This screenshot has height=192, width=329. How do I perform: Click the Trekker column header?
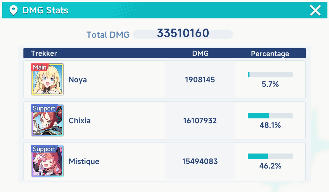[44, 53]
